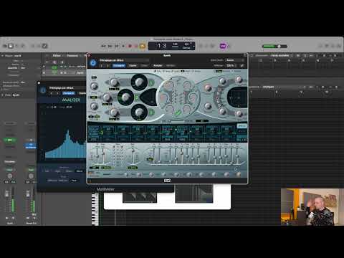Toggle the Inspector icon in the control bar
This screenshot has width=344, height=258.
(x=11, y=46)
